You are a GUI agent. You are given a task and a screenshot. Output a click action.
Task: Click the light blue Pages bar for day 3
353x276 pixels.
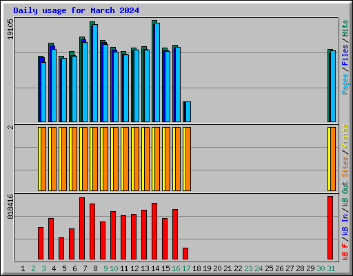pyautogui.click(x=43, y=92)
